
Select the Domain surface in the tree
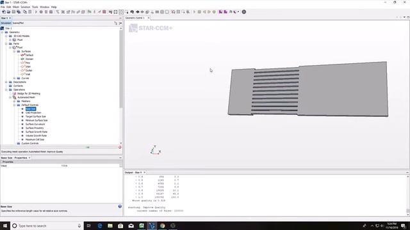29,59
